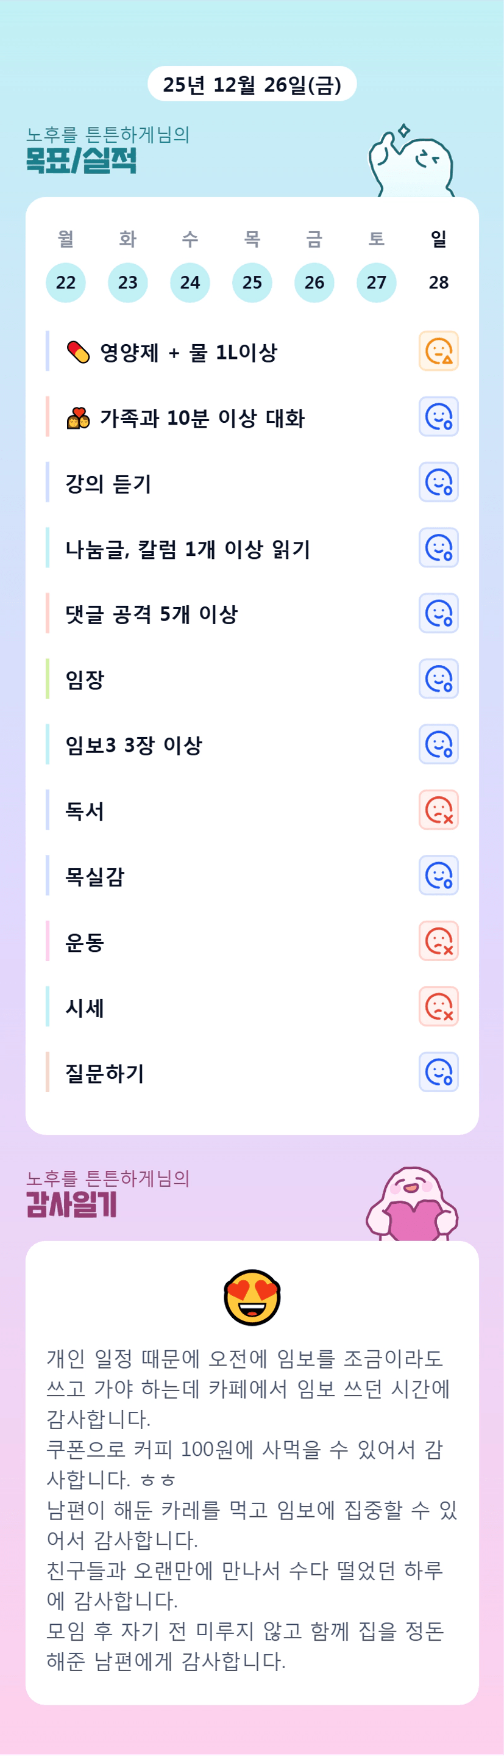Click the status face icon for 임장
The height and width of the screenshot is (1756, 504).
click(438, 679)
